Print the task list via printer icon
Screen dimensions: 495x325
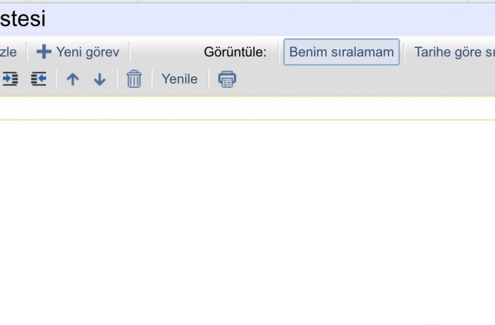click(x=227, y=79)
